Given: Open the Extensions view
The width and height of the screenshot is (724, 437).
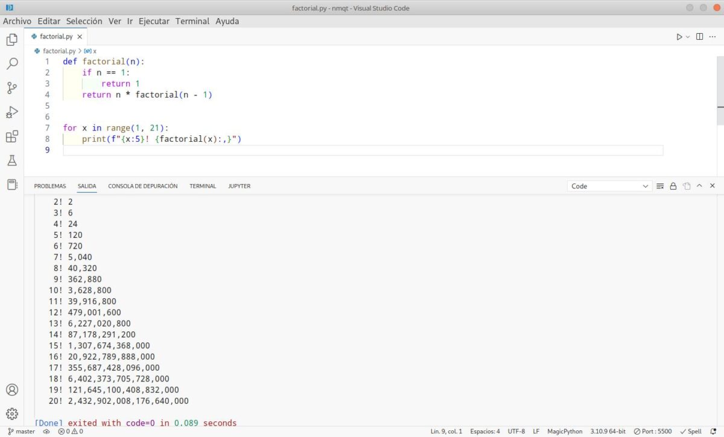Looking at the screenshot, I should [x=12, y=136].
